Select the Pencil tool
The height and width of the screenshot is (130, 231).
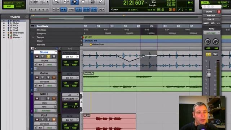point(101,2)
